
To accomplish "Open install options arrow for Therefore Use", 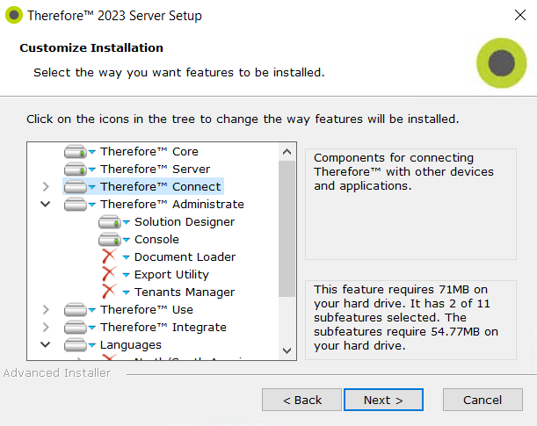I will (x=91, y=310).
